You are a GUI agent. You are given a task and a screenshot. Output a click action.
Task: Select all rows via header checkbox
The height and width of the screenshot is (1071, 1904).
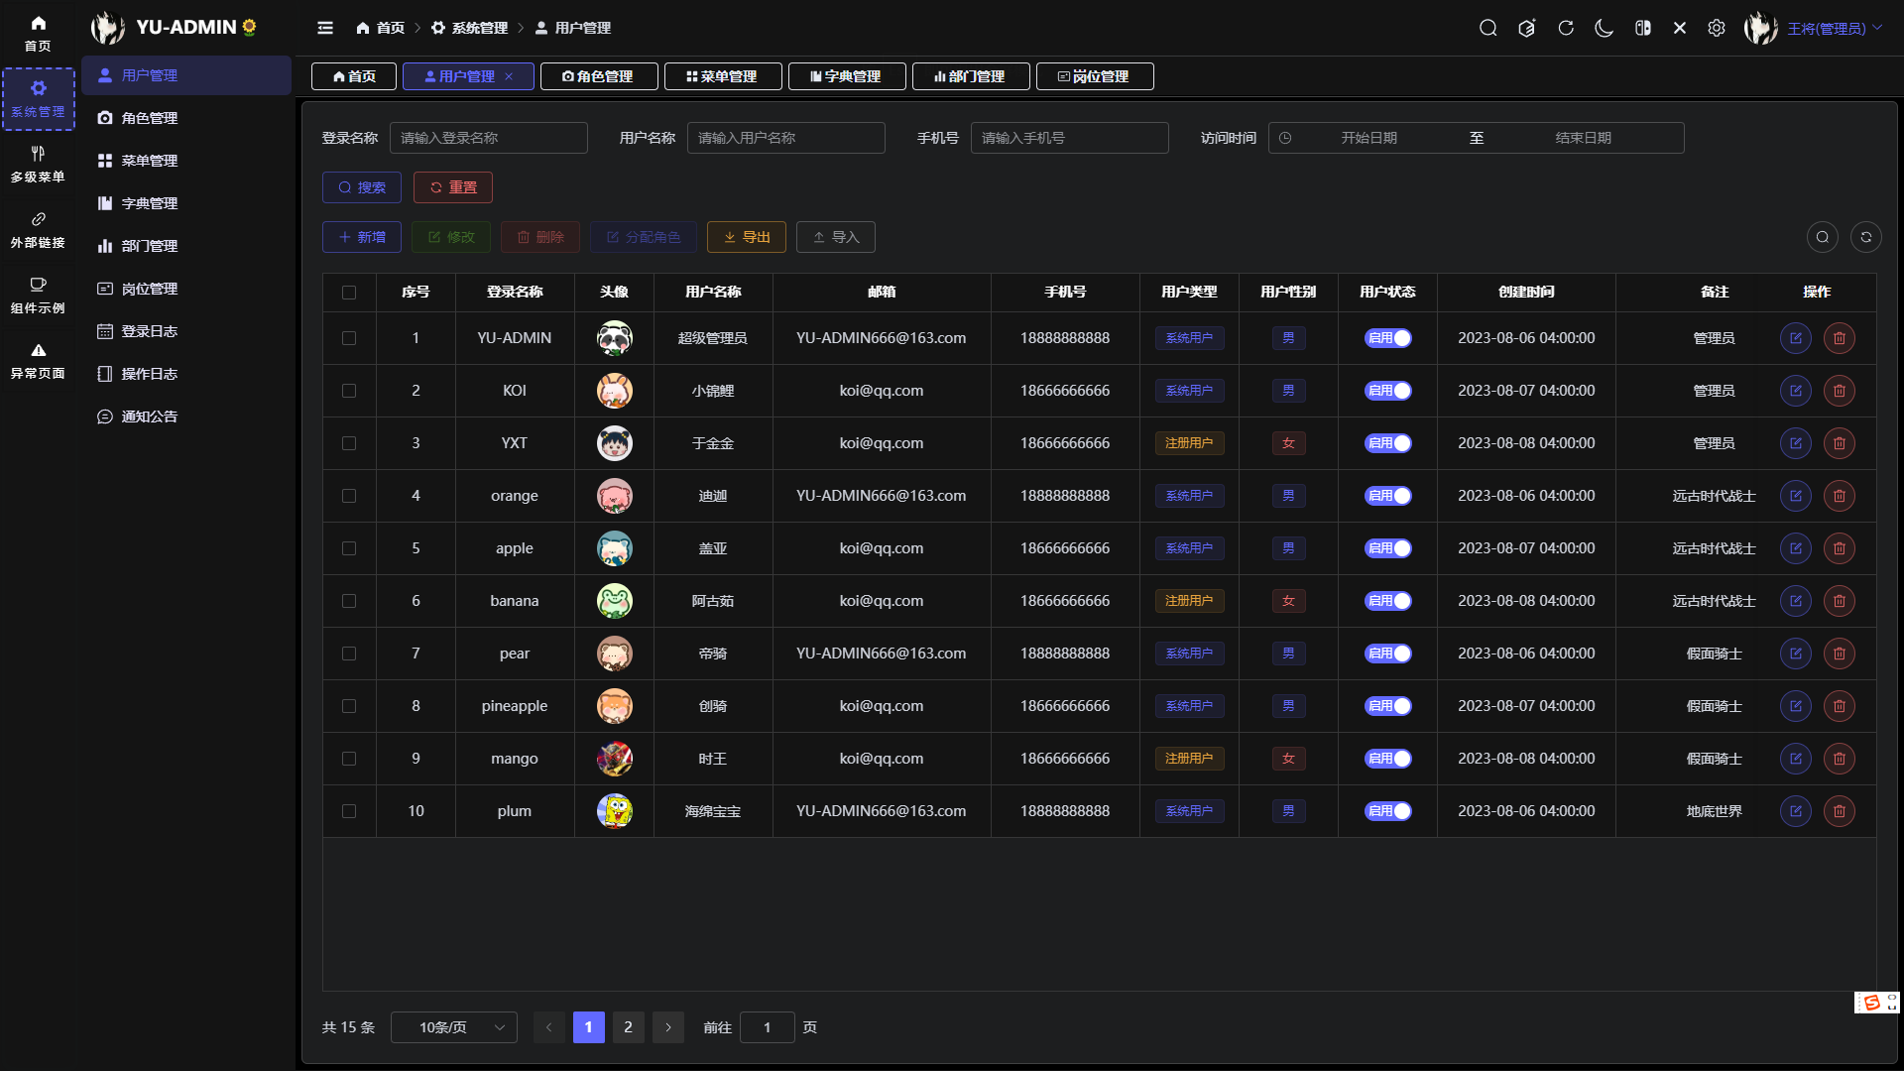coord(349,293)
